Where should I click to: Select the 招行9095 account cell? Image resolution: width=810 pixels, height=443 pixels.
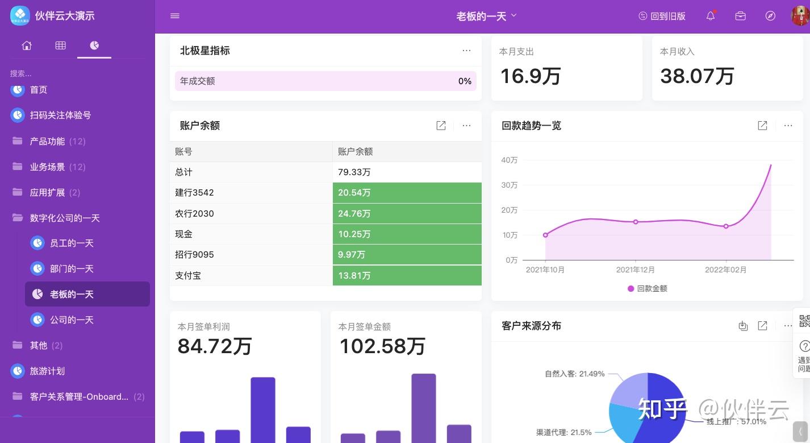(x=251, y=255)
